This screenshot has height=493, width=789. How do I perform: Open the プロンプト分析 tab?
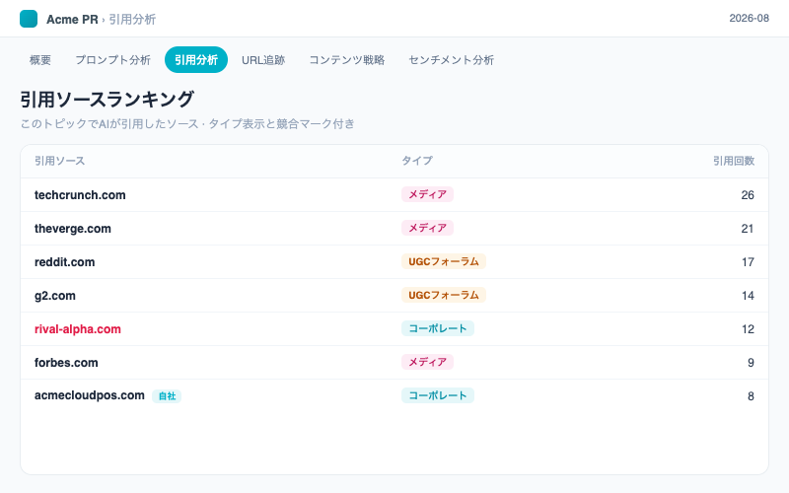tap(112, 60)
